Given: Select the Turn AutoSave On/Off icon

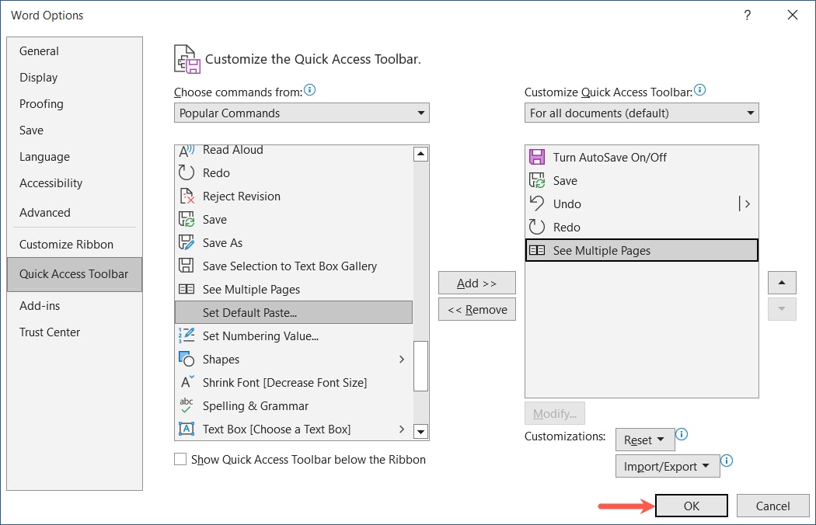Looking at the screenshot, I should (537, 157).
